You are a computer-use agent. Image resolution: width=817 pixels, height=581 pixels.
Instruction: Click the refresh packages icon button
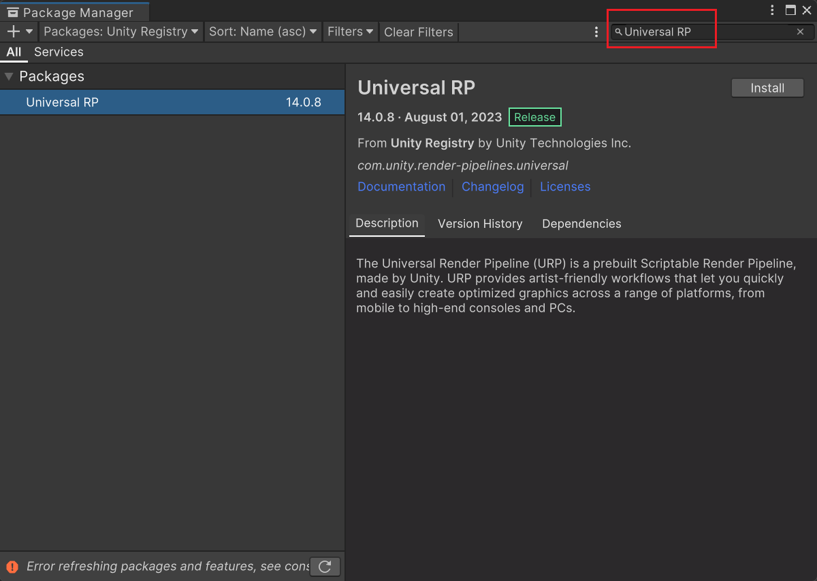325,566
